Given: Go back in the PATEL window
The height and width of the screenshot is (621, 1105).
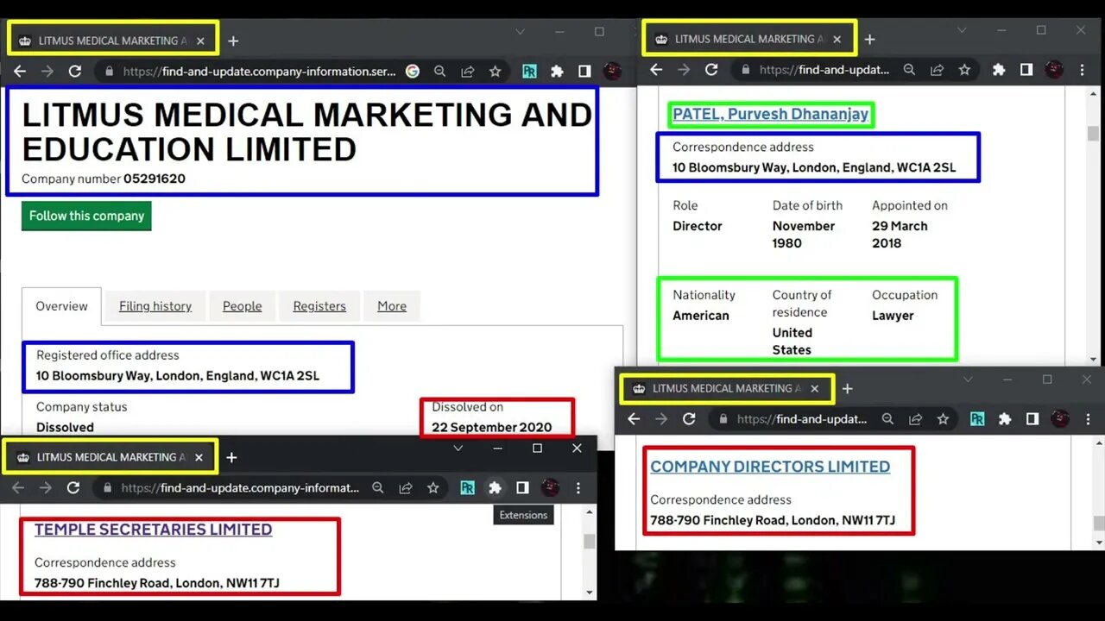Looking at the screenshot, I should click(656, 70).
